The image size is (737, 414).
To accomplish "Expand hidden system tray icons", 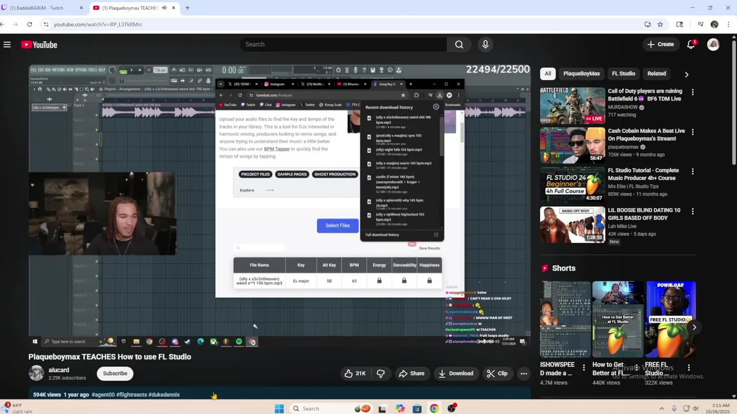I will point(661,408).
